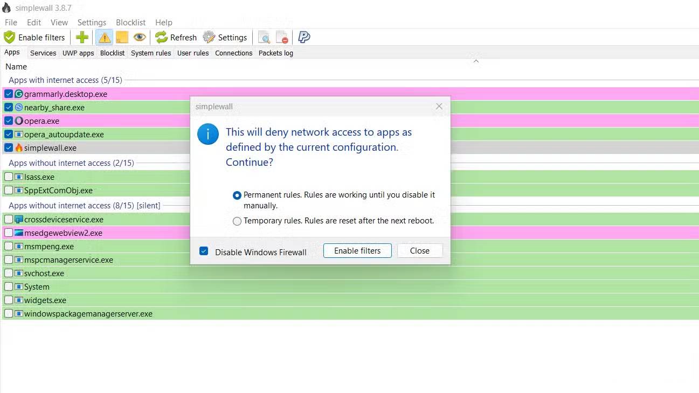Select the opera_autoupdate.exe row name
The height and width of the screenshot is (393, 699).
64,134
